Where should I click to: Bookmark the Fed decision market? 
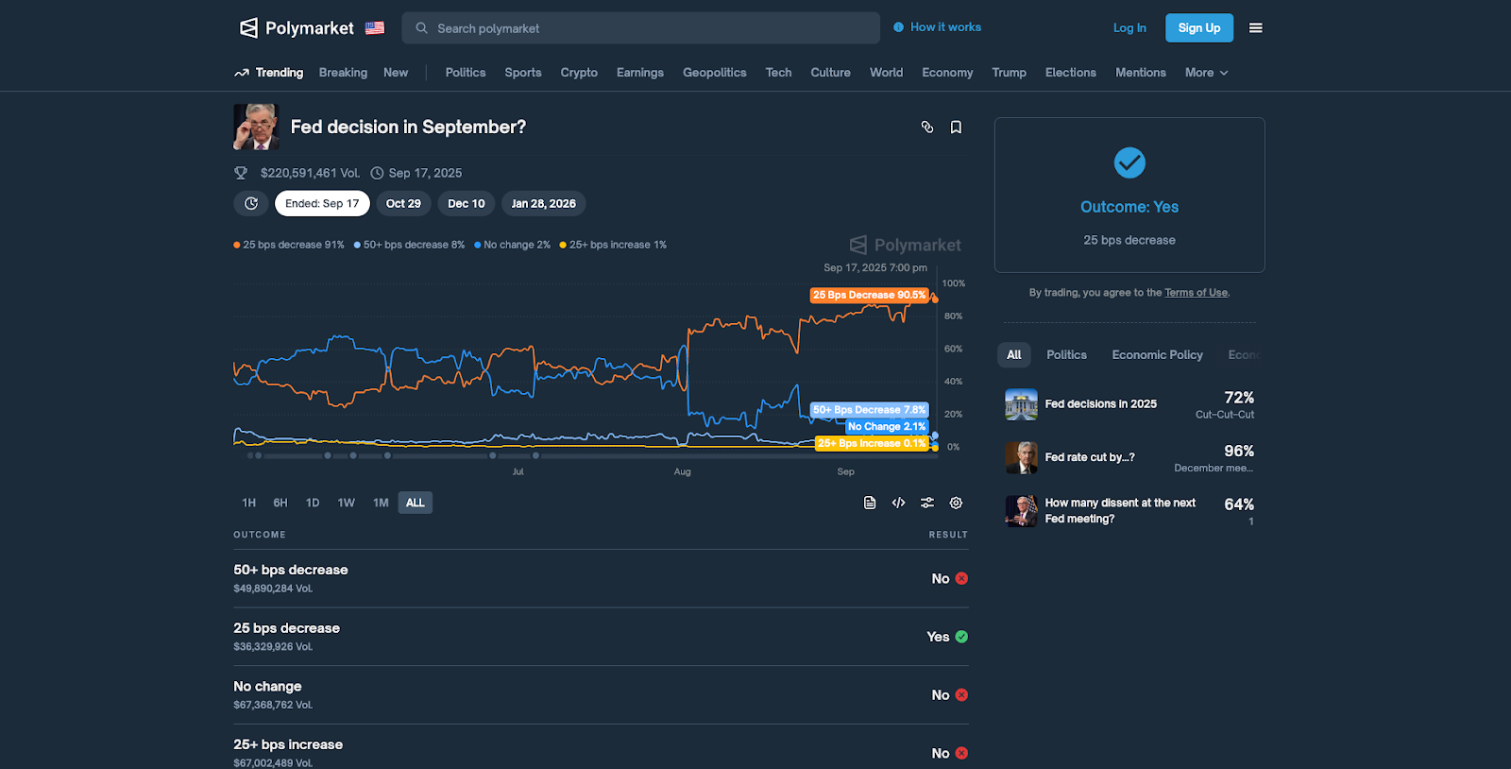956,127
